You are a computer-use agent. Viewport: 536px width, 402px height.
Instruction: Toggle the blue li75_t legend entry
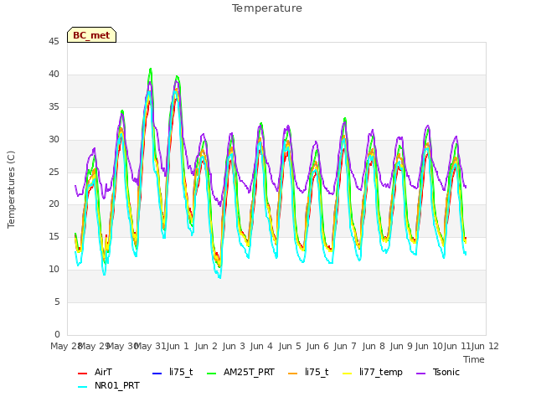(x=173, y=372)
